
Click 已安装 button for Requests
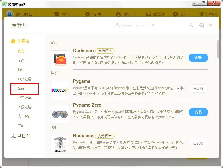point(198,143)
